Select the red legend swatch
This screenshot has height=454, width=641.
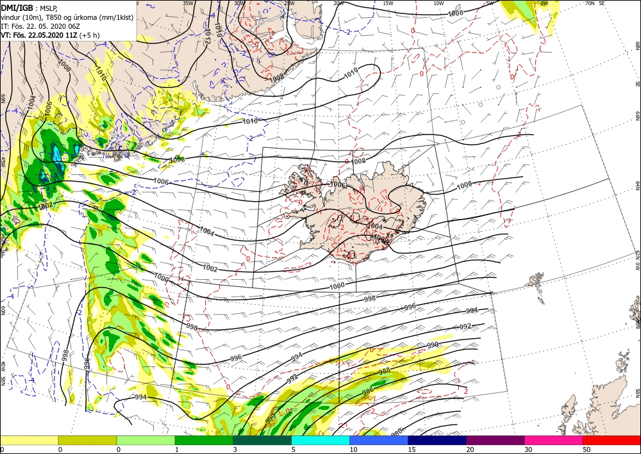[612, 440]
